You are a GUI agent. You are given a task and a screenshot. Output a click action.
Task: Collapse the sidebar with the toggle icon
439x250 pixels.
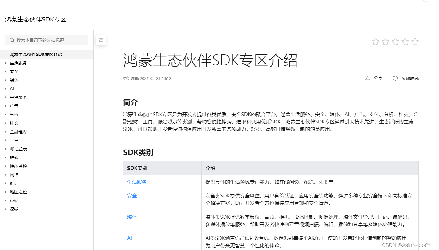(x=101, y=40)
